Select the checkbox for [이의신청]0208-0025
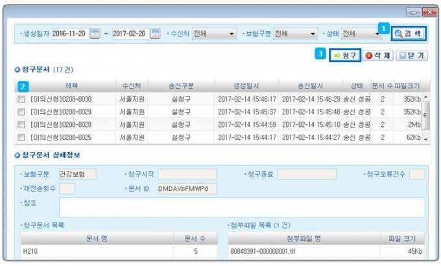Image resolution: width=441 pixels, height=266 pixels. point(22,137)
